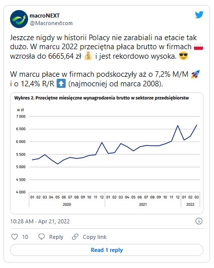
Task: Click the rocket emoji in tweet
Action: pyautogui.click(x=195, y=74)
